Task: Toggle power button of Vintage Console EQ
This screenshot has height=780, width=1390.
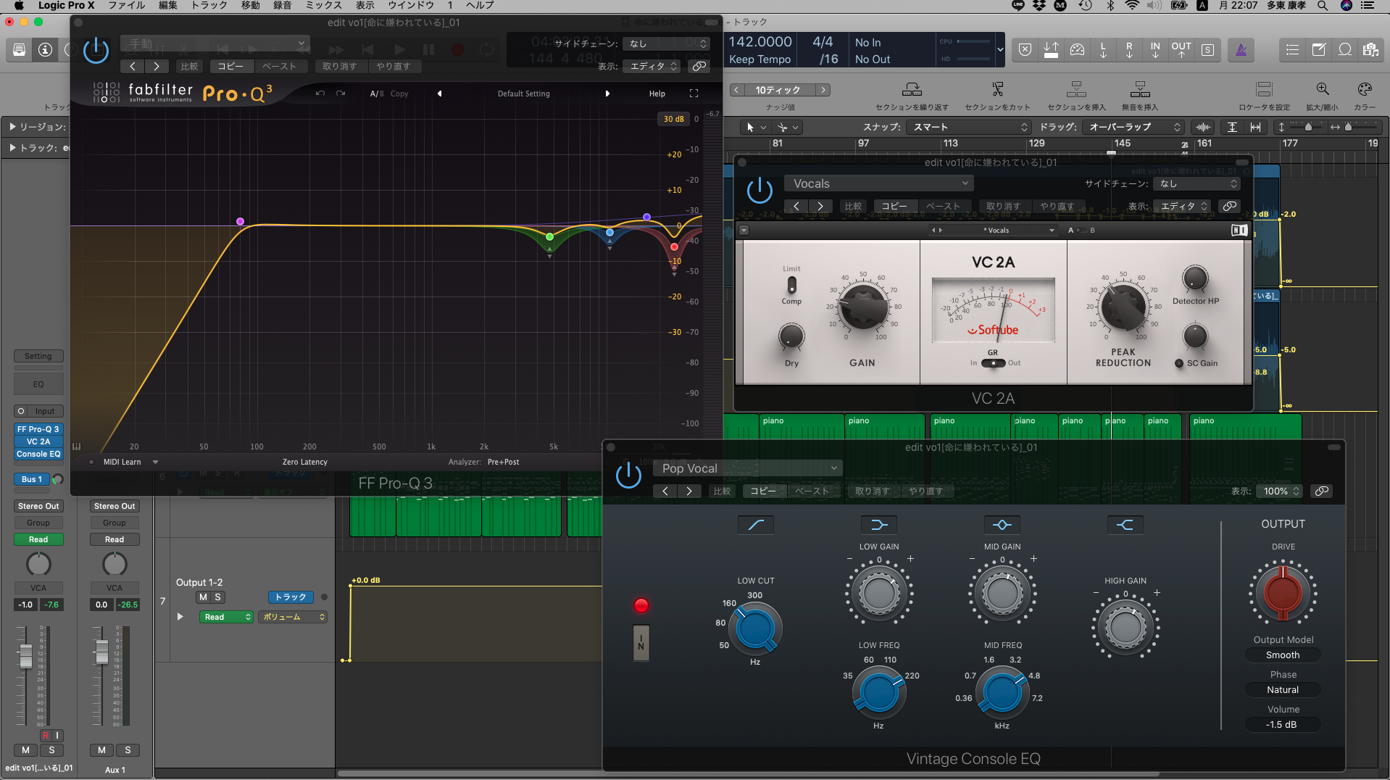Action: [x=628, y=476]
